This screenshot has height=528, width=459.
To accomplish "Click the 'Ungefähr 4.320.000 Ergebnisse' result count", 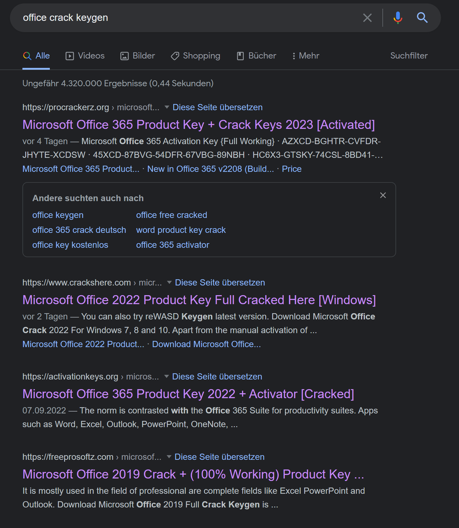I will point(118,83).
